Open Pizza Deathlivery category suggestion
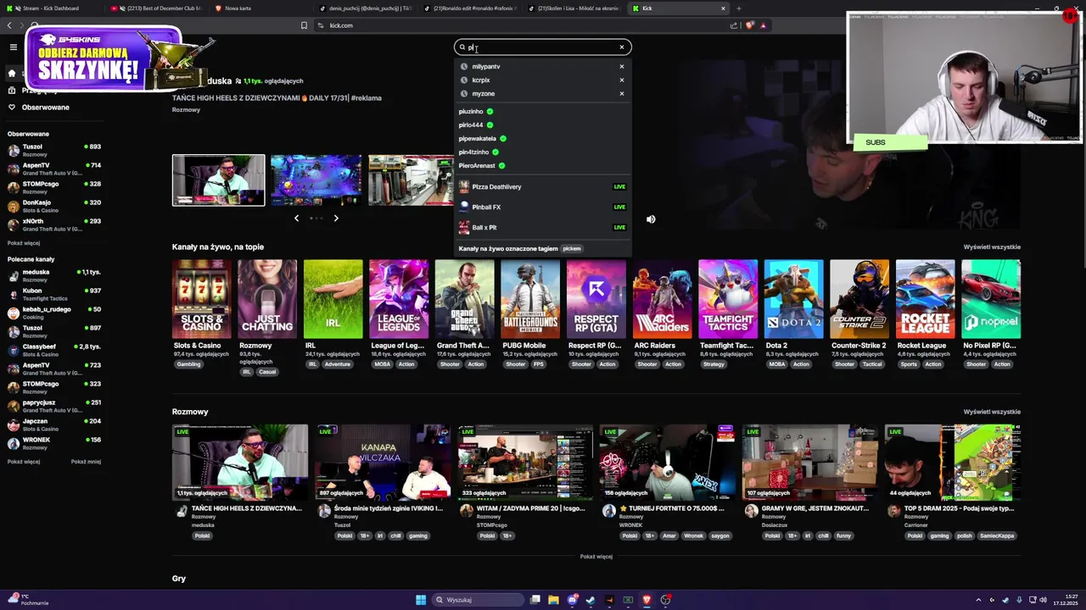The image size is (1086, 610). tap(542, 186)
